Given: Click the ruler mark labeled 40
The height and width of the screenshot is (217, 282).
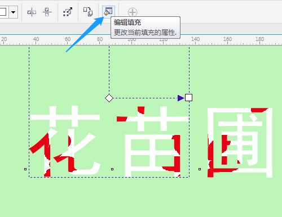Looking at the screenshot, I should click(36, 39).
